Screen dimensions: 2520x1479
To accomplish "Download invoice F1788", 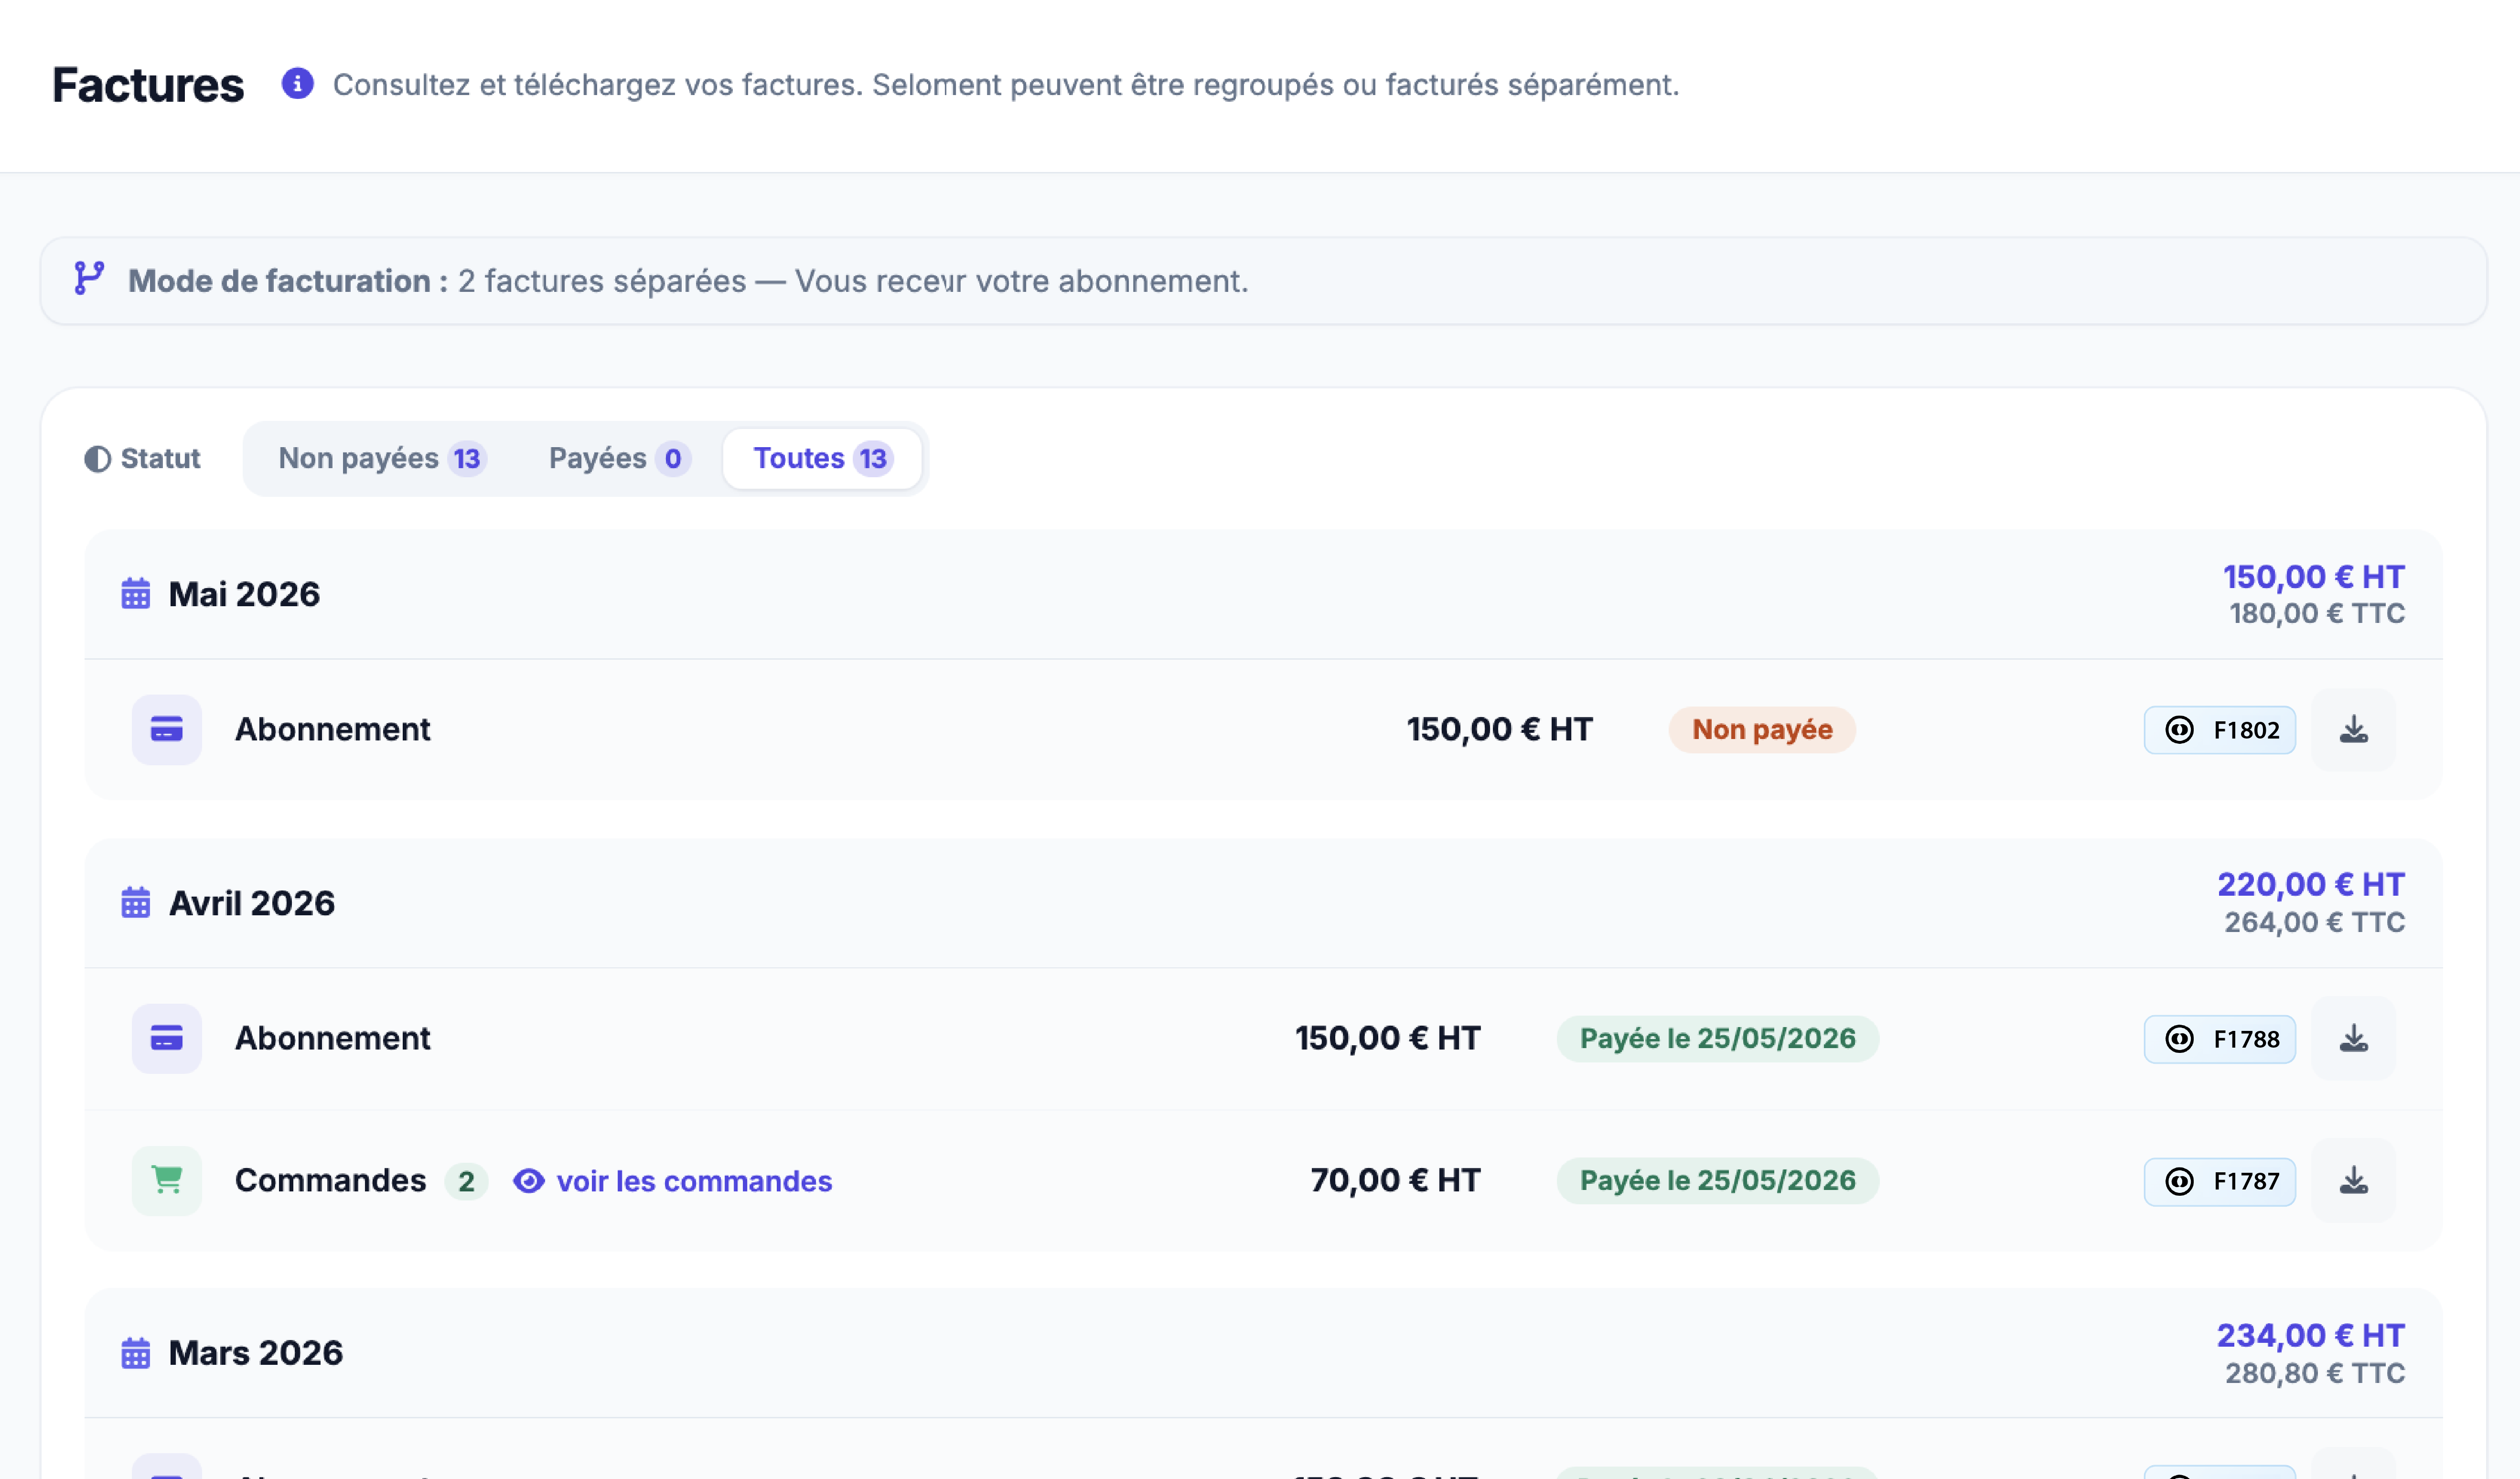I will 2354,1039.
